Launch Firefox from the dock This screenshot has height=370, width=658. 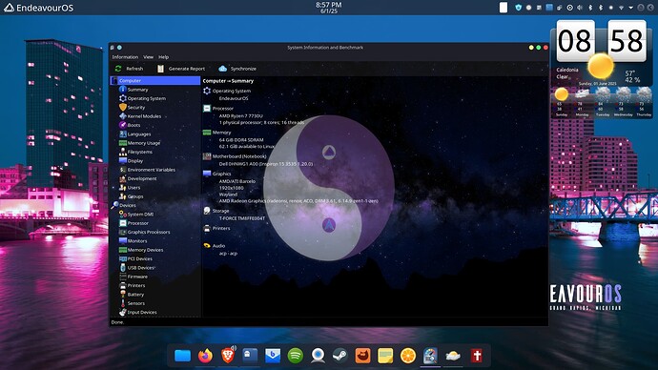coord(205,356)
